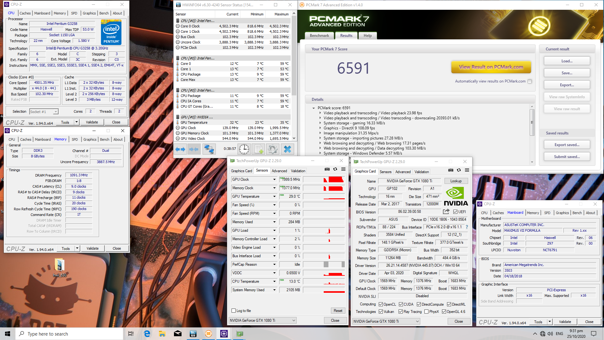Image resolution: width=604 pixels, height=340 pixels.
Task: Open GPU Temperature sensor dropdown
Action: click(x=274, y=196)
